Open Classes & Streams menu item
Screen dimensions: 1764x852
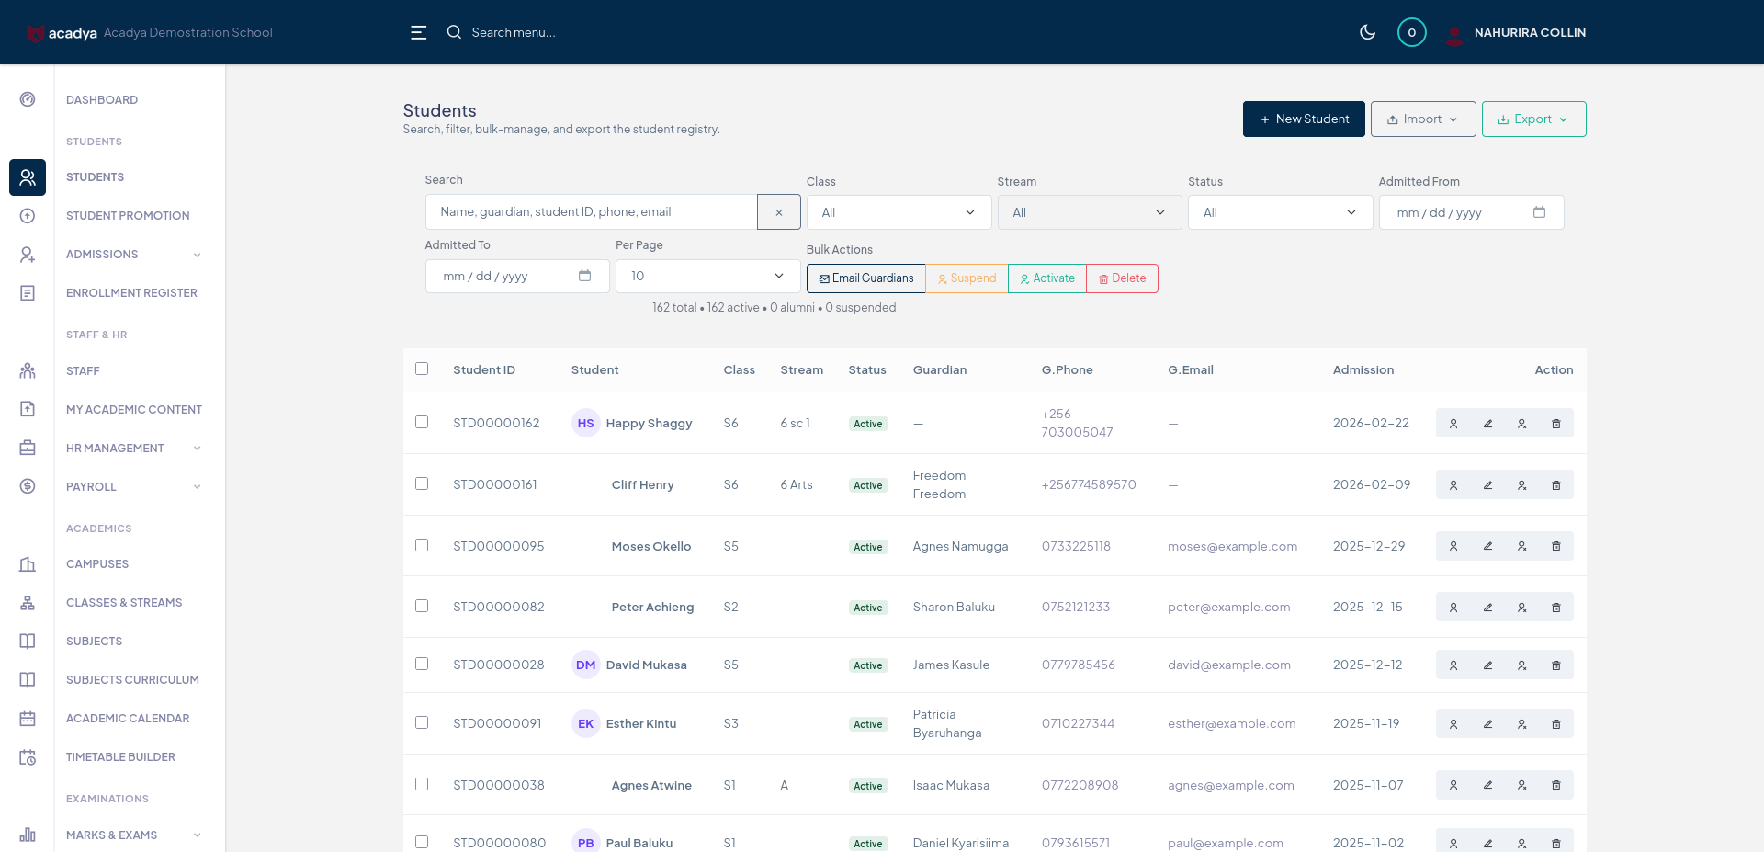click(124, 603)
